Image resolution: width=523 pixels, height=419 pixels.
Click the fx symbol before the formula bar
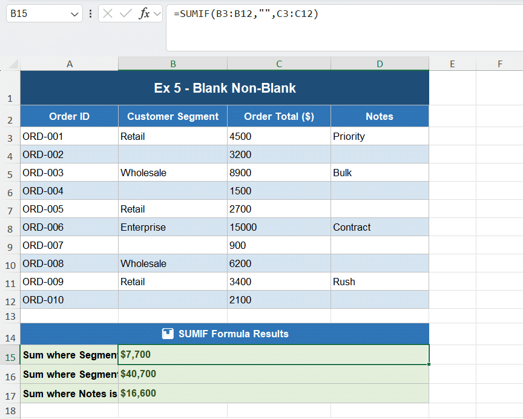(x=143, y=13)
